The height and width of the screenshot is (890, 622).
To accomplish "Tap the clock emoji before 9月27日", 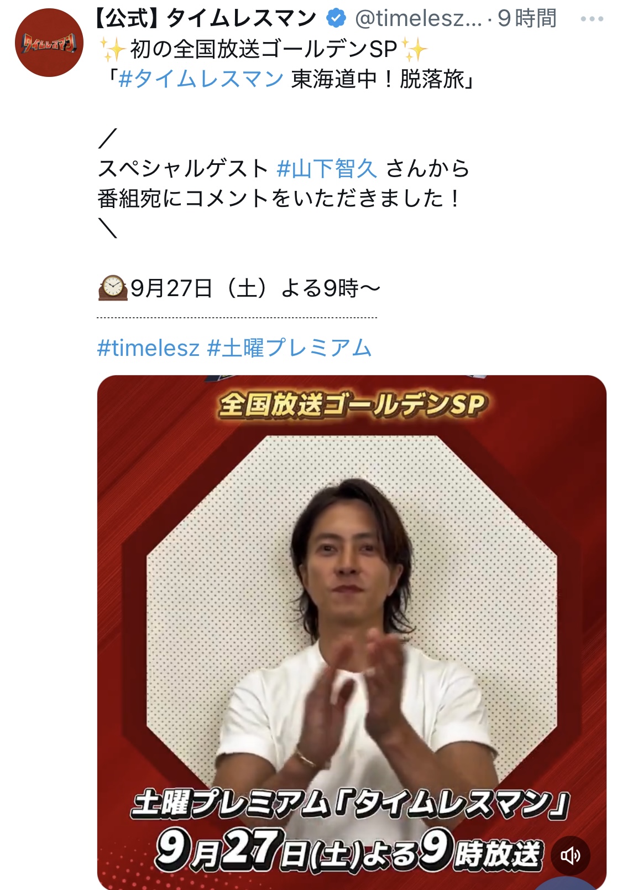I will 113,288.
